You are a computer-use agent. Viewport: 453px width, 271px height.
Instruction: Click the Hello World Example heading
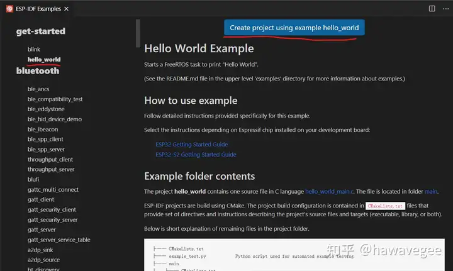pyautogui.click(x=199, y=48)
